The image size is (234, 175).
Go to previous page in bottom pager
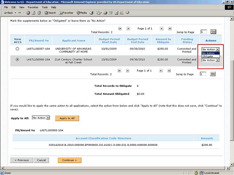click(128, 70)
